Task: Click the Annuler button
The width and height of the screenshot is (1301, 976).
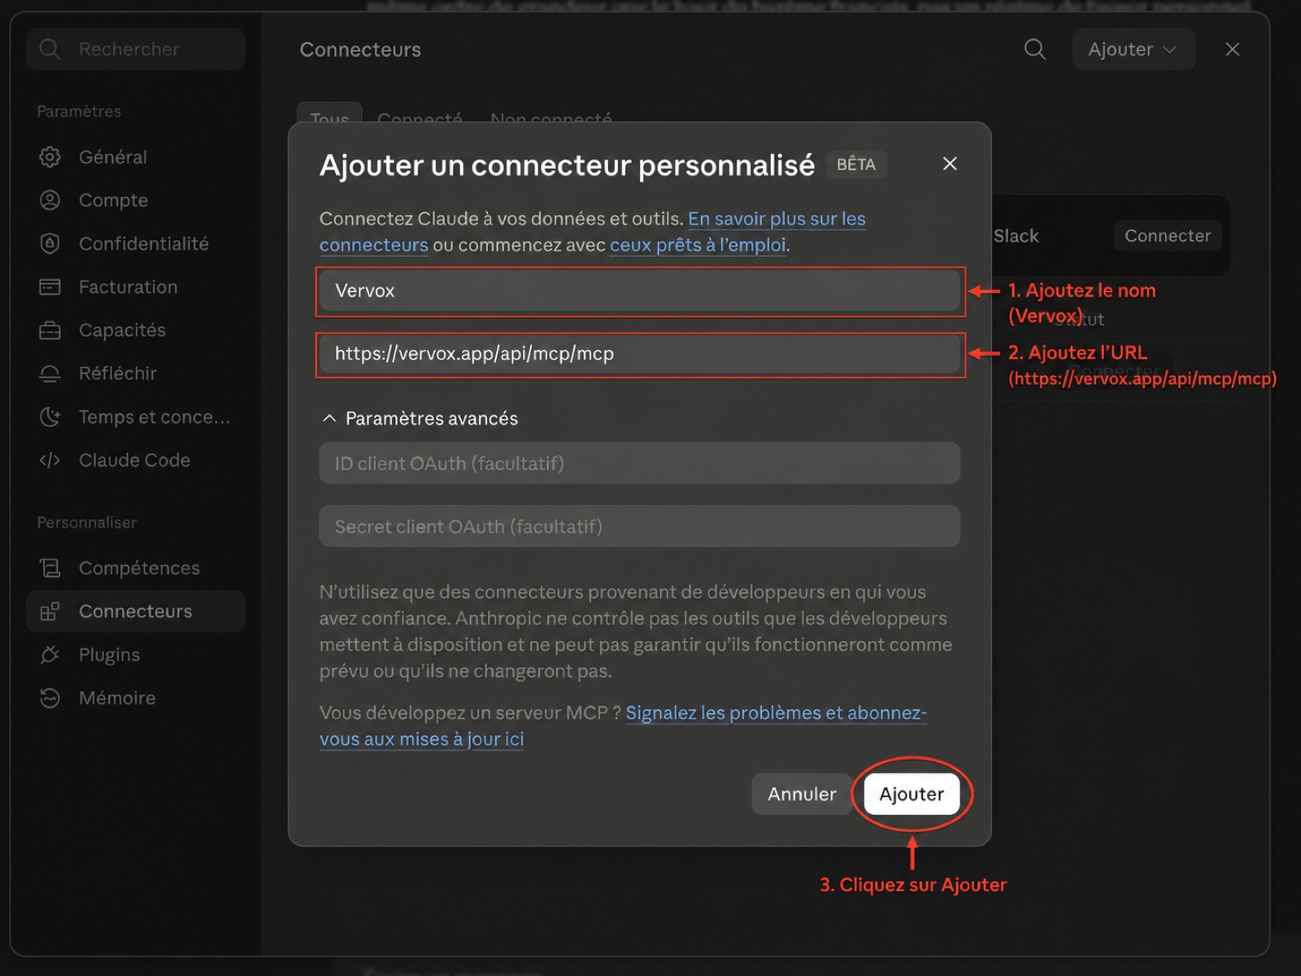Action: (802, 794)
